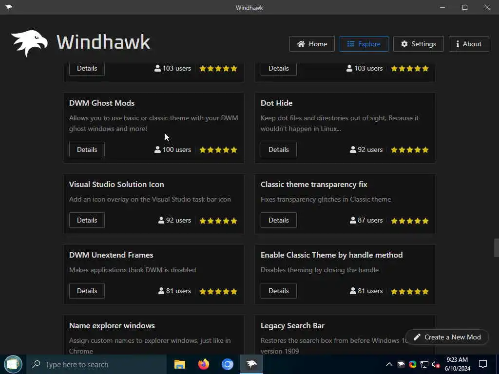View Details of Classic theme transparency fix
This screenshot has height=374, width=499.
278,220
